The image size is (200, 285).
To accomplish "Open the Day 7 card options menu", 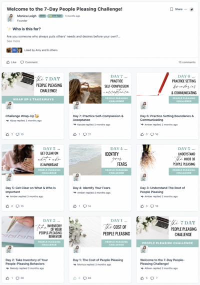I will [x=125, y=77].
